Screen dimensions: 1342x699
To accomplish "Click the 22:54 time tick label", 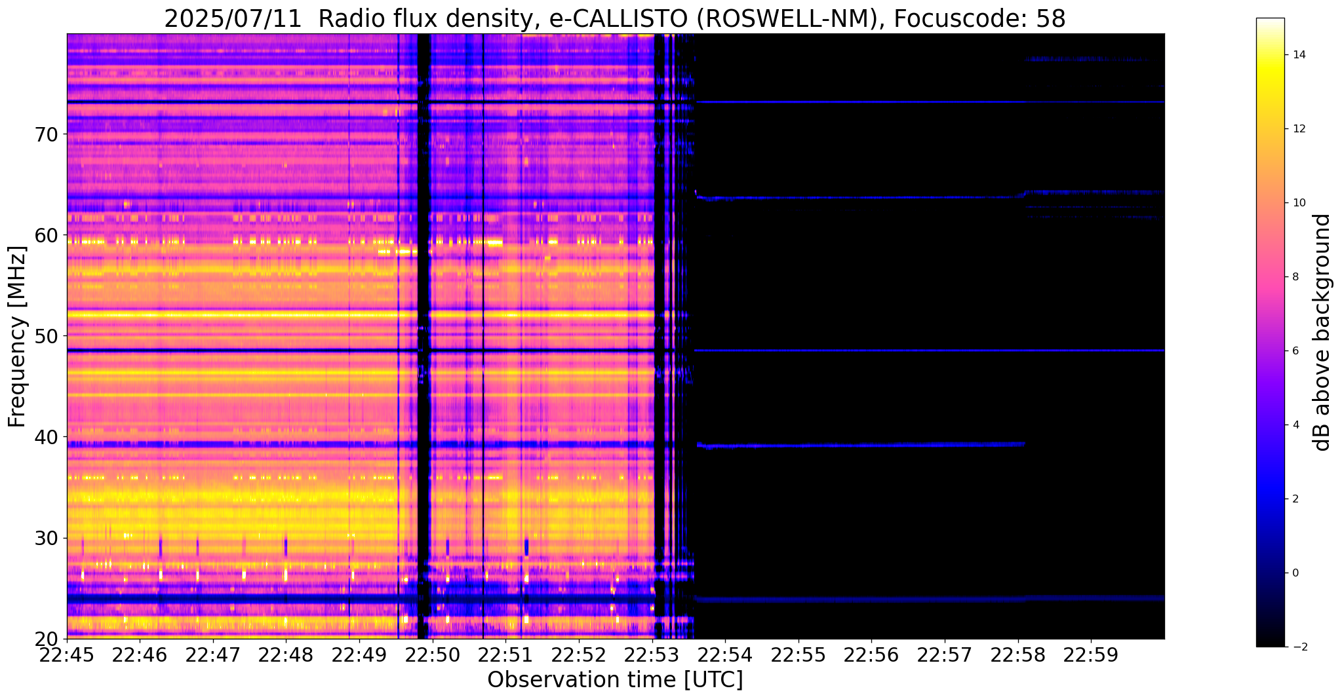I will tap(725, 654).
